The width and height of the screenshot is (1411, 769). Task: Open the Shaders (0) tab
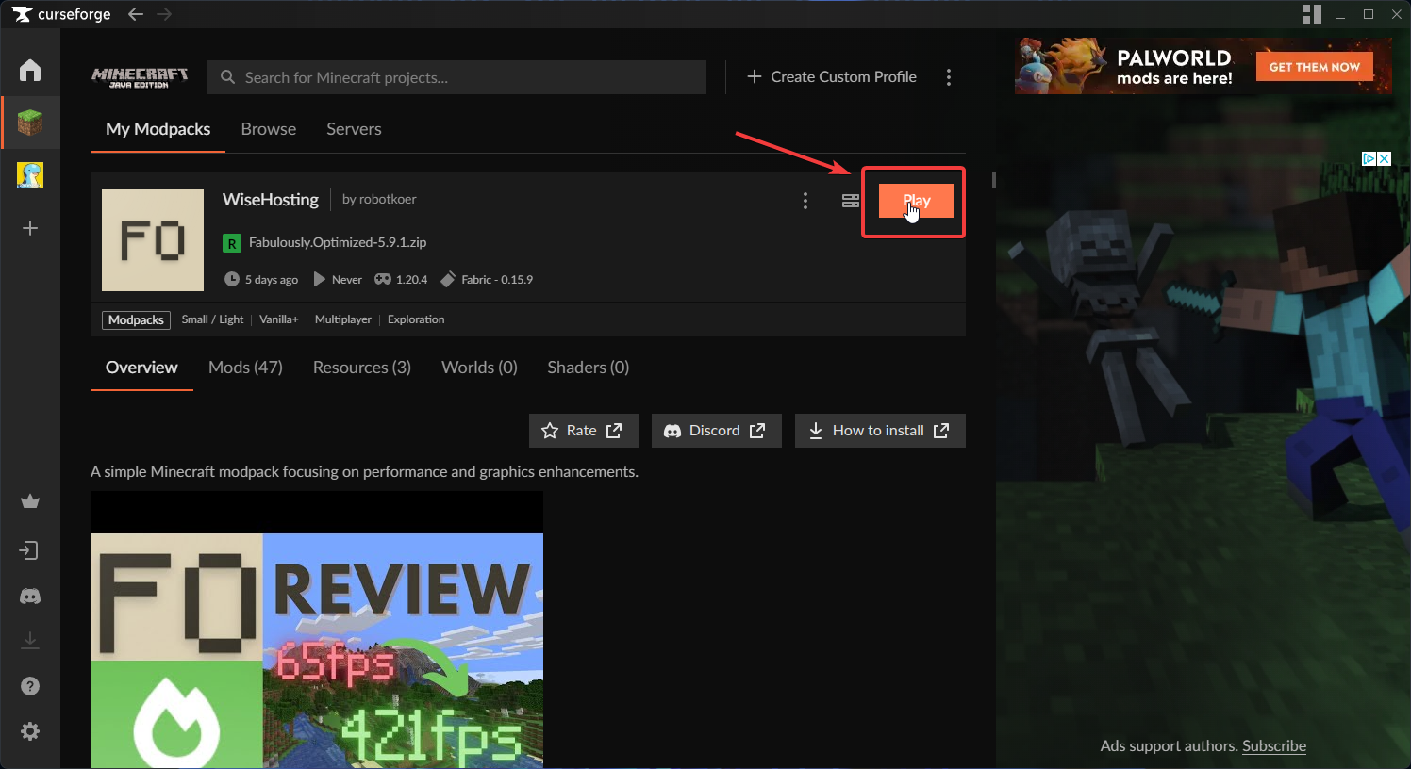pos(589,368)
